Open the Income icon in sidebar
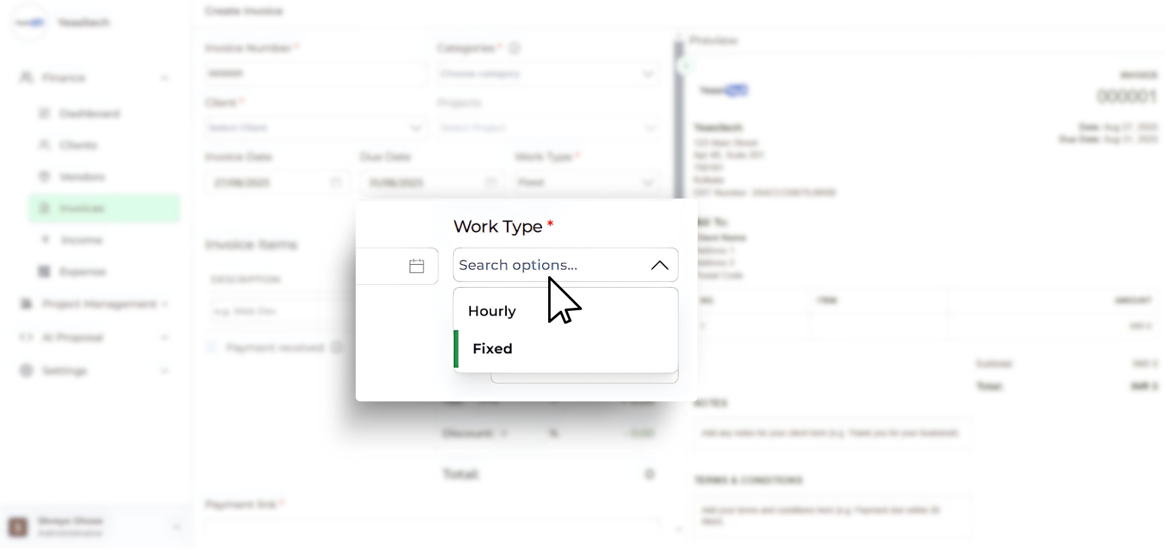Image resolution: width=1165 pixels, height=550 pixels. point(44,240)
